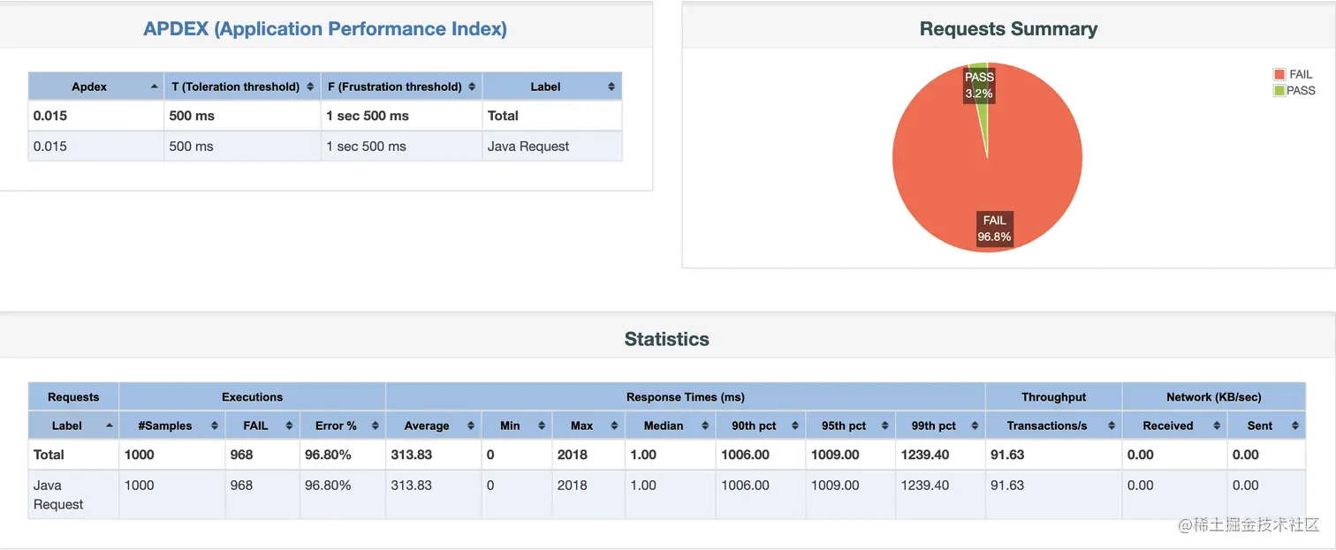The image size is (1336, 550).
Task: Click the Executions group header
Action: 253,397
